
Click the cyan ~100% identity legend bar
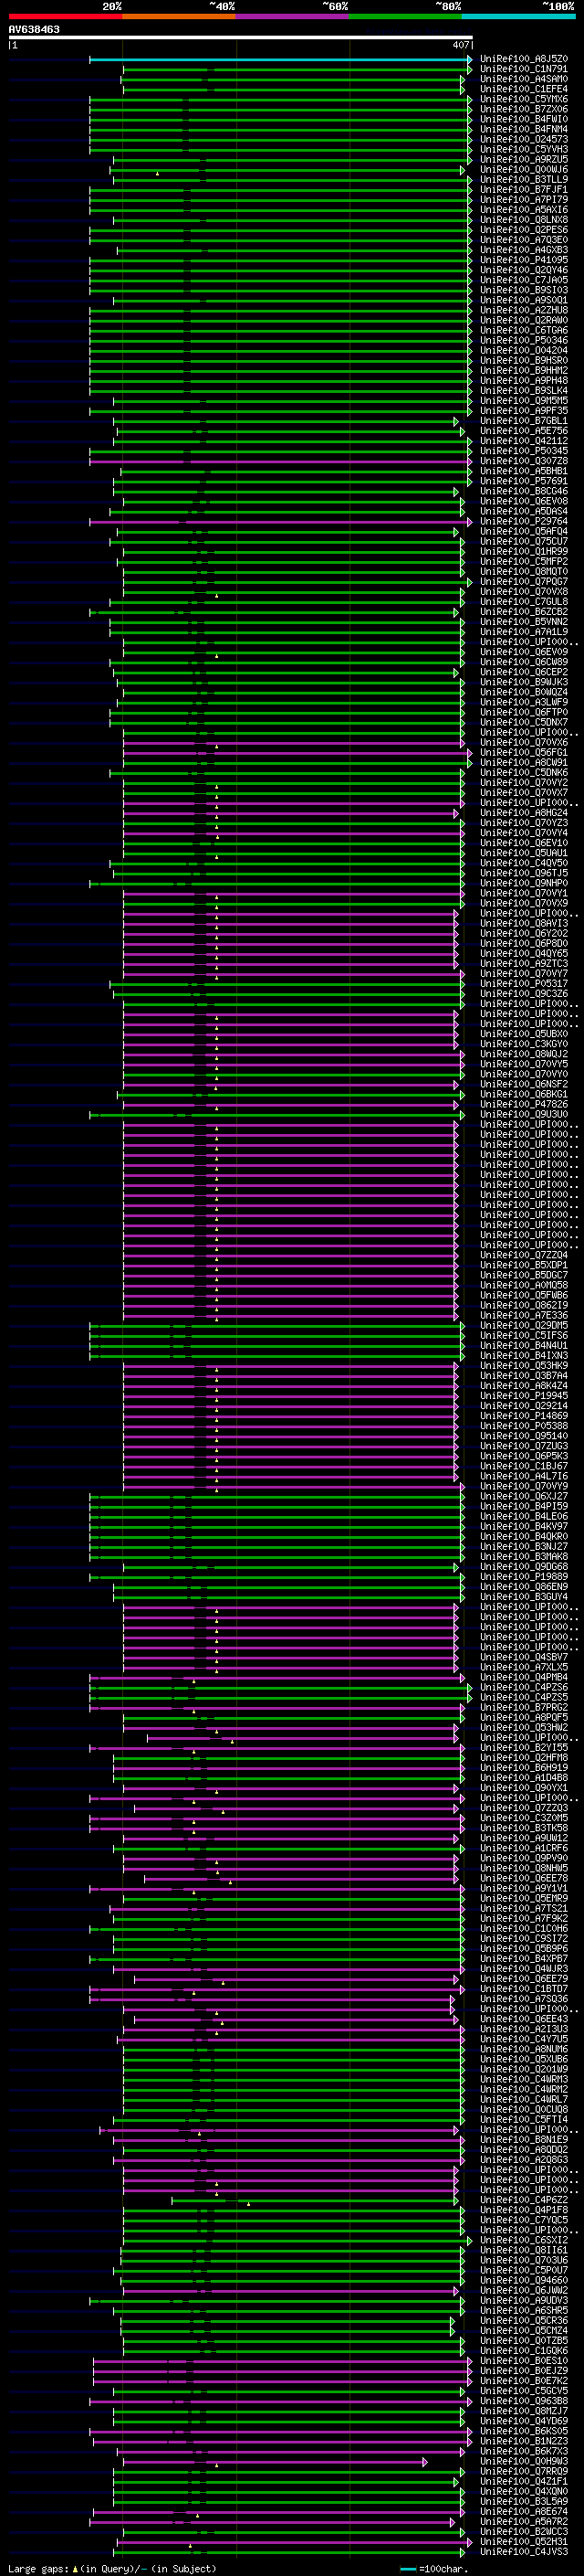(519, 16)
